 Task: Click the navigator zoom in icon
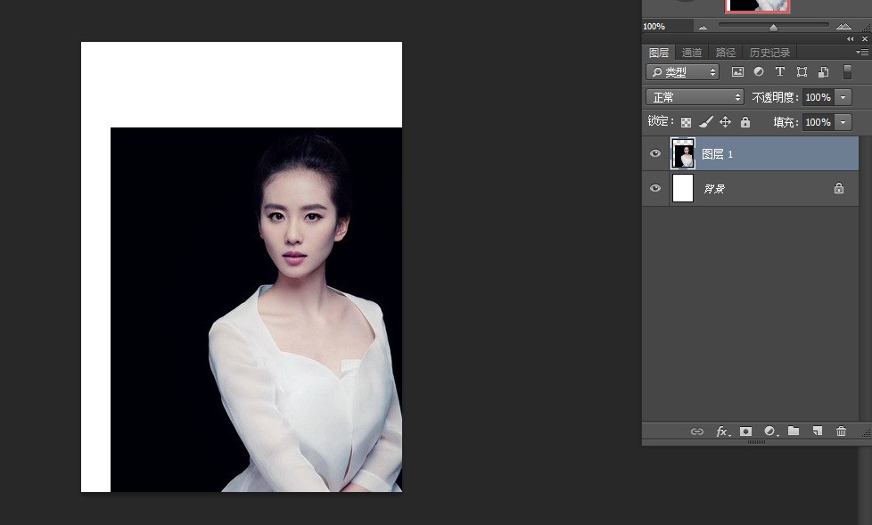point(843,26)
